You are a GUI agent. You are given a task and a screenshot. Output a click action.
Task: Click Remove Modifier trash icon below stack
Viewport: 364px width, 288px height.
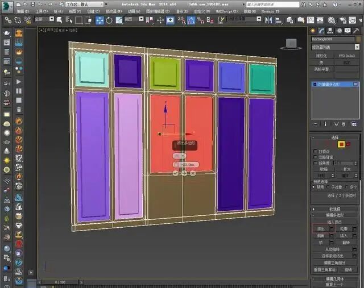click(x=344, y=124)
